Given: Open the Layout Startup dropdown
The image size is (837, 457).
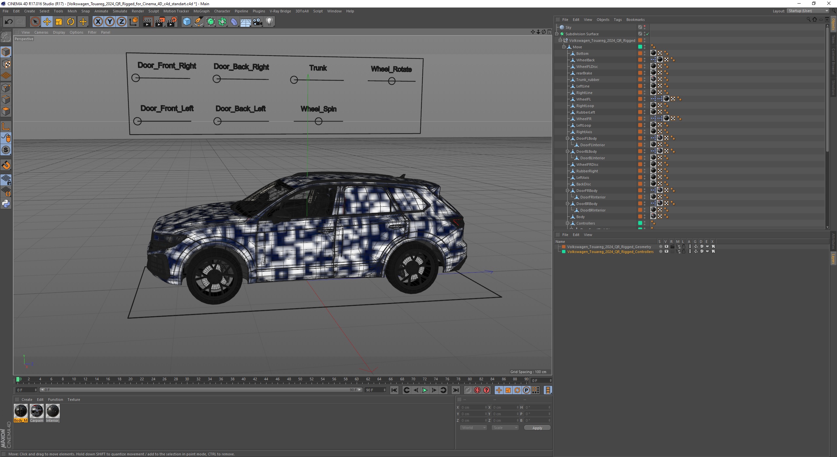Looking at the screenshot, I should (x=808, y=11).
